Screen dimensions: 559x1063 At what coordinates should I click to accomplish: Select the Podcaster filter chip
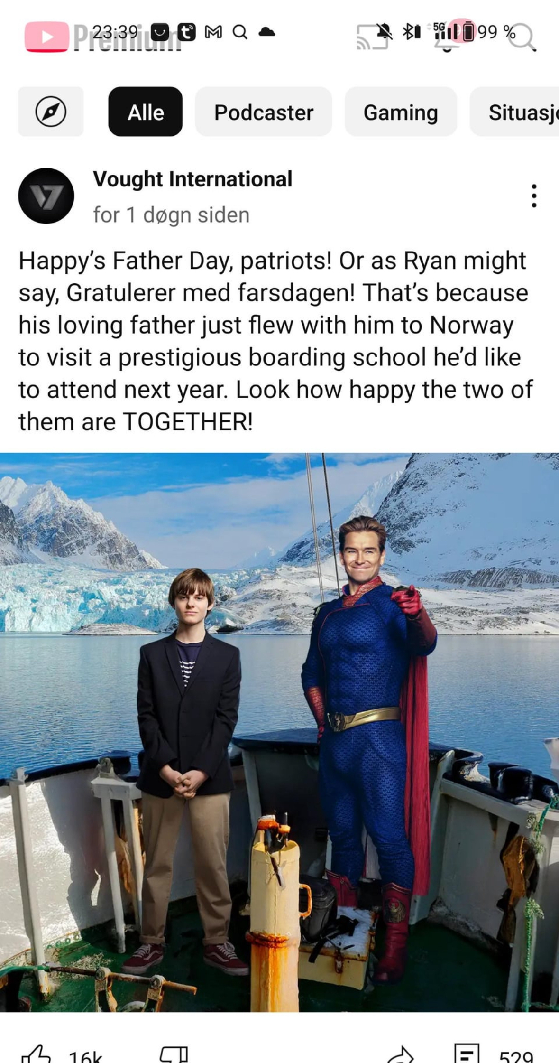[264, 112]
